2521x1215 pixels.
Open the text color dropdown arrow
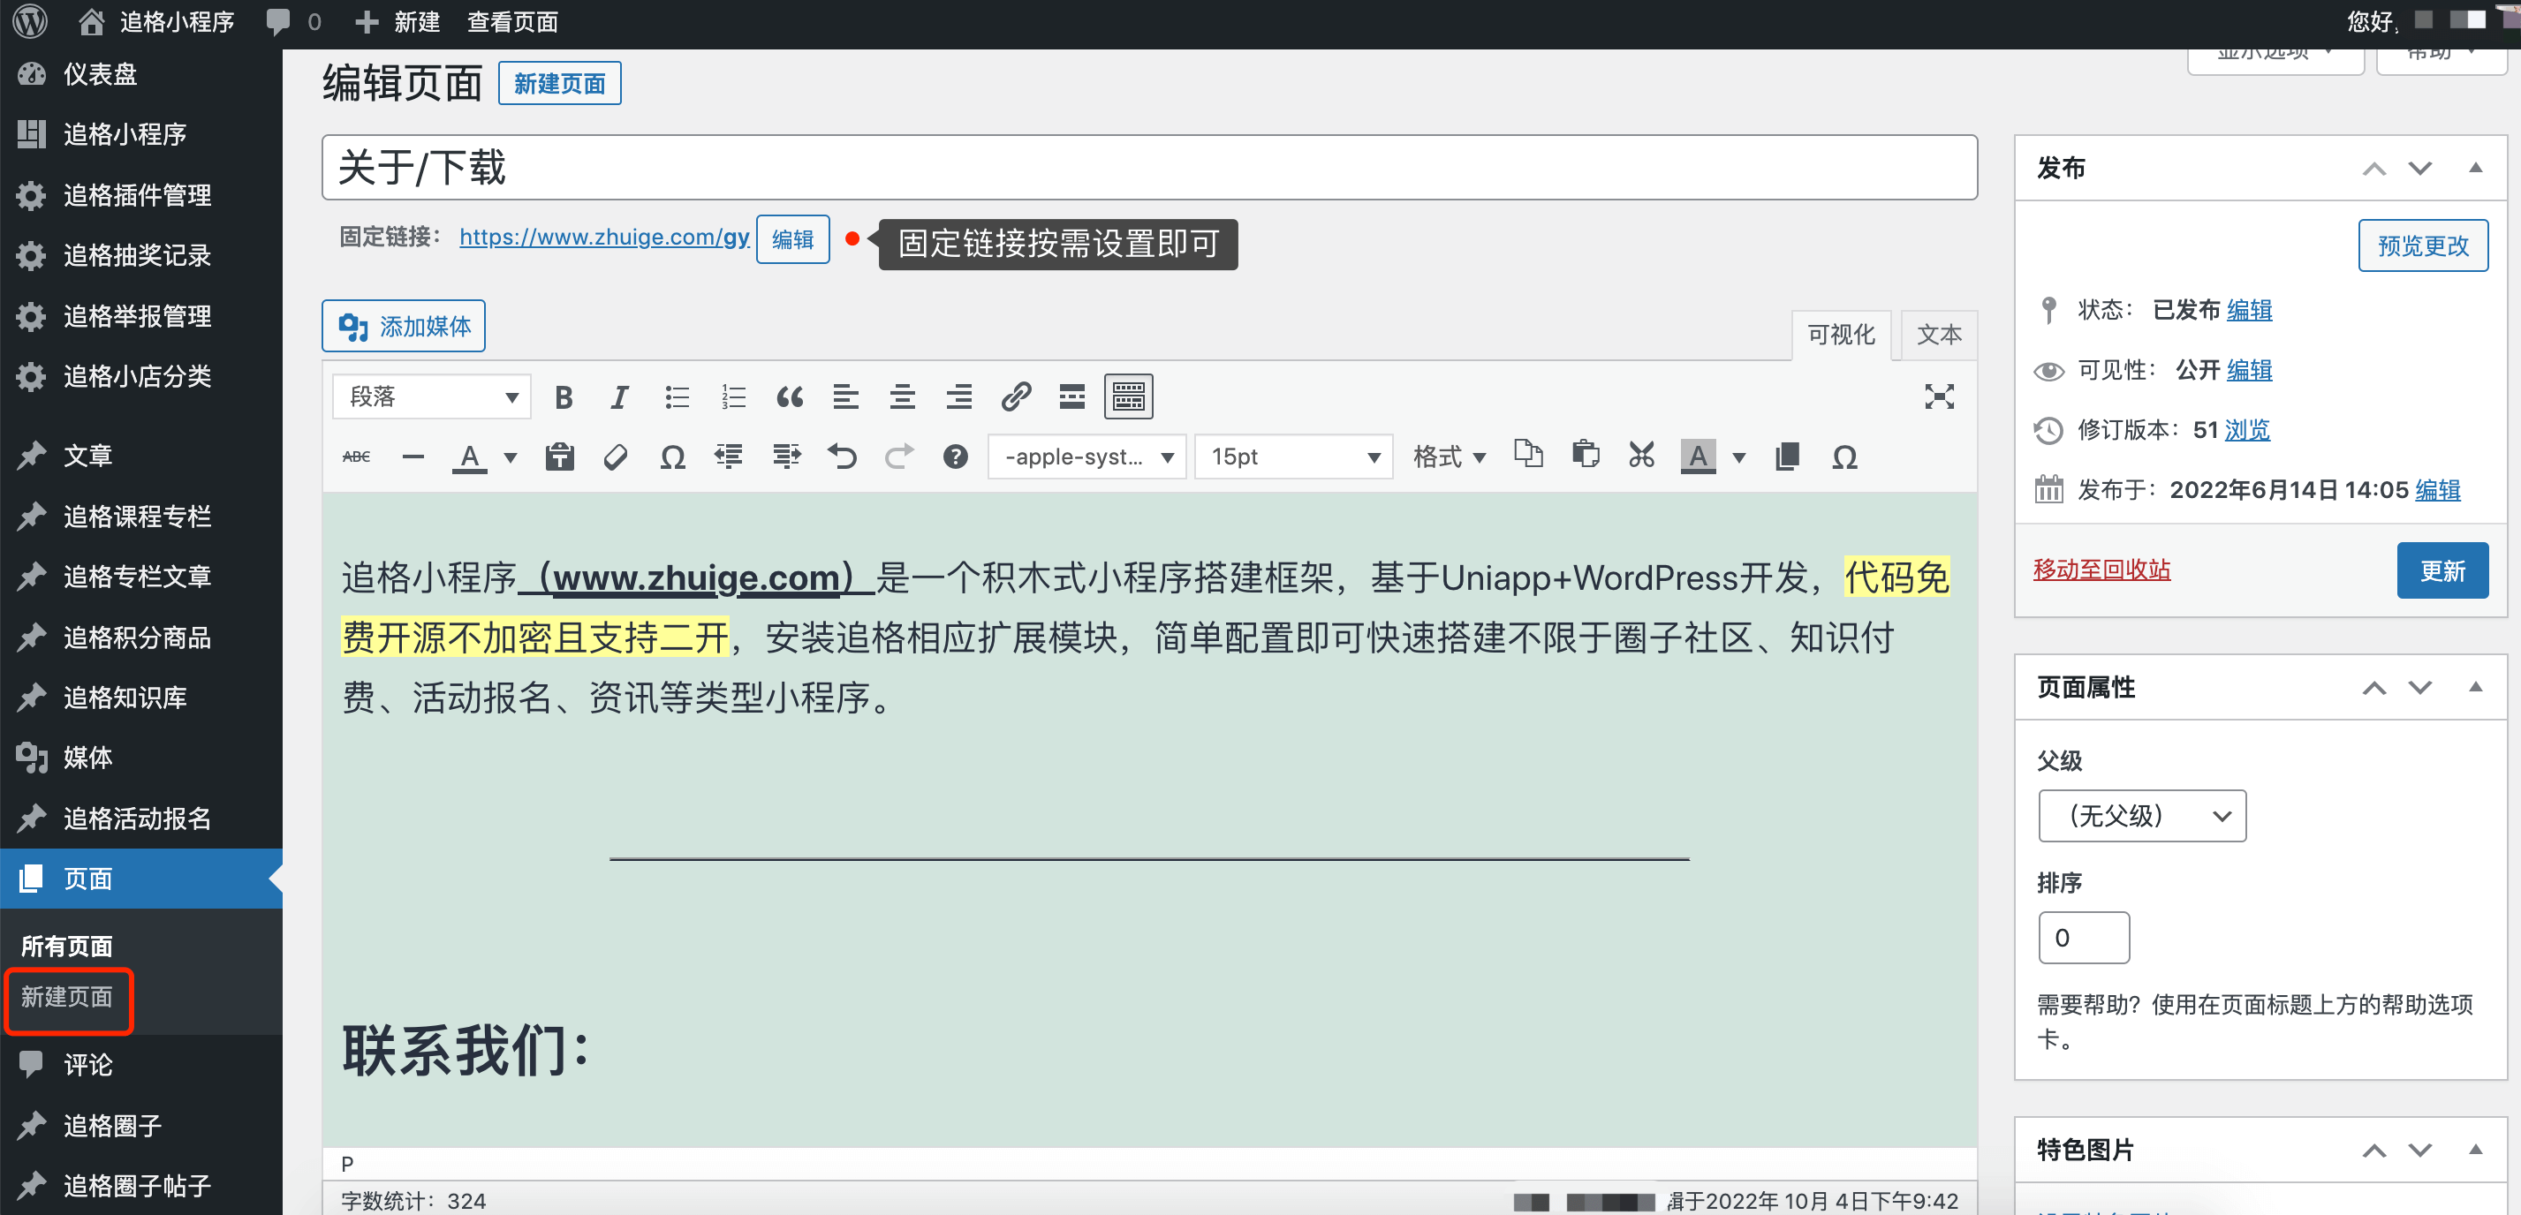click(510, 457)
